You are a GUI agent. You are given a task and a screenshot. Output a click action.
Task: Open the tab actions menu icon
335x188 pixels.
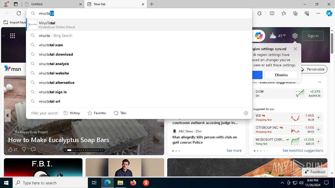pyautogui.click(x=16, y=4)
